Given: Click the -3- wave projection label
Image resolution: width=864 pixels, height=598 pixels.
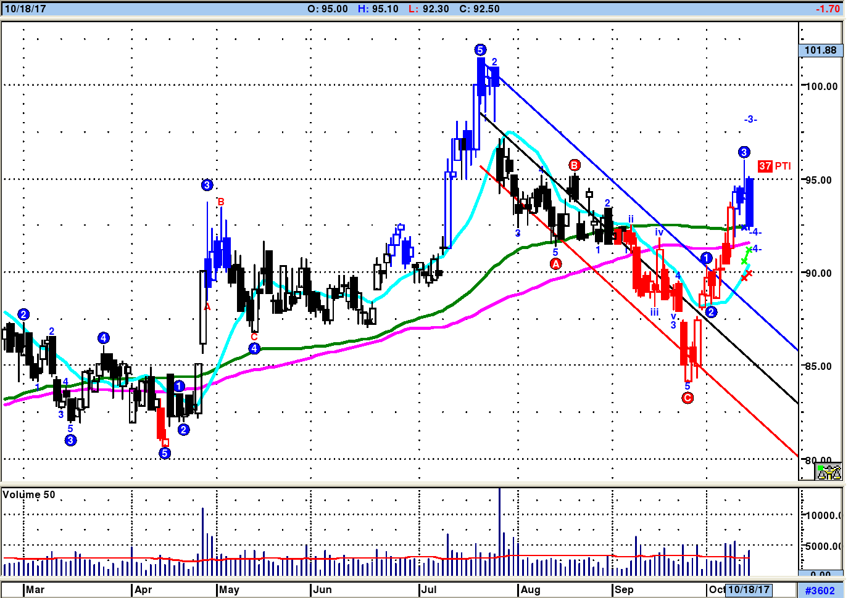Looking at the screenshot, I should [750, 119].
